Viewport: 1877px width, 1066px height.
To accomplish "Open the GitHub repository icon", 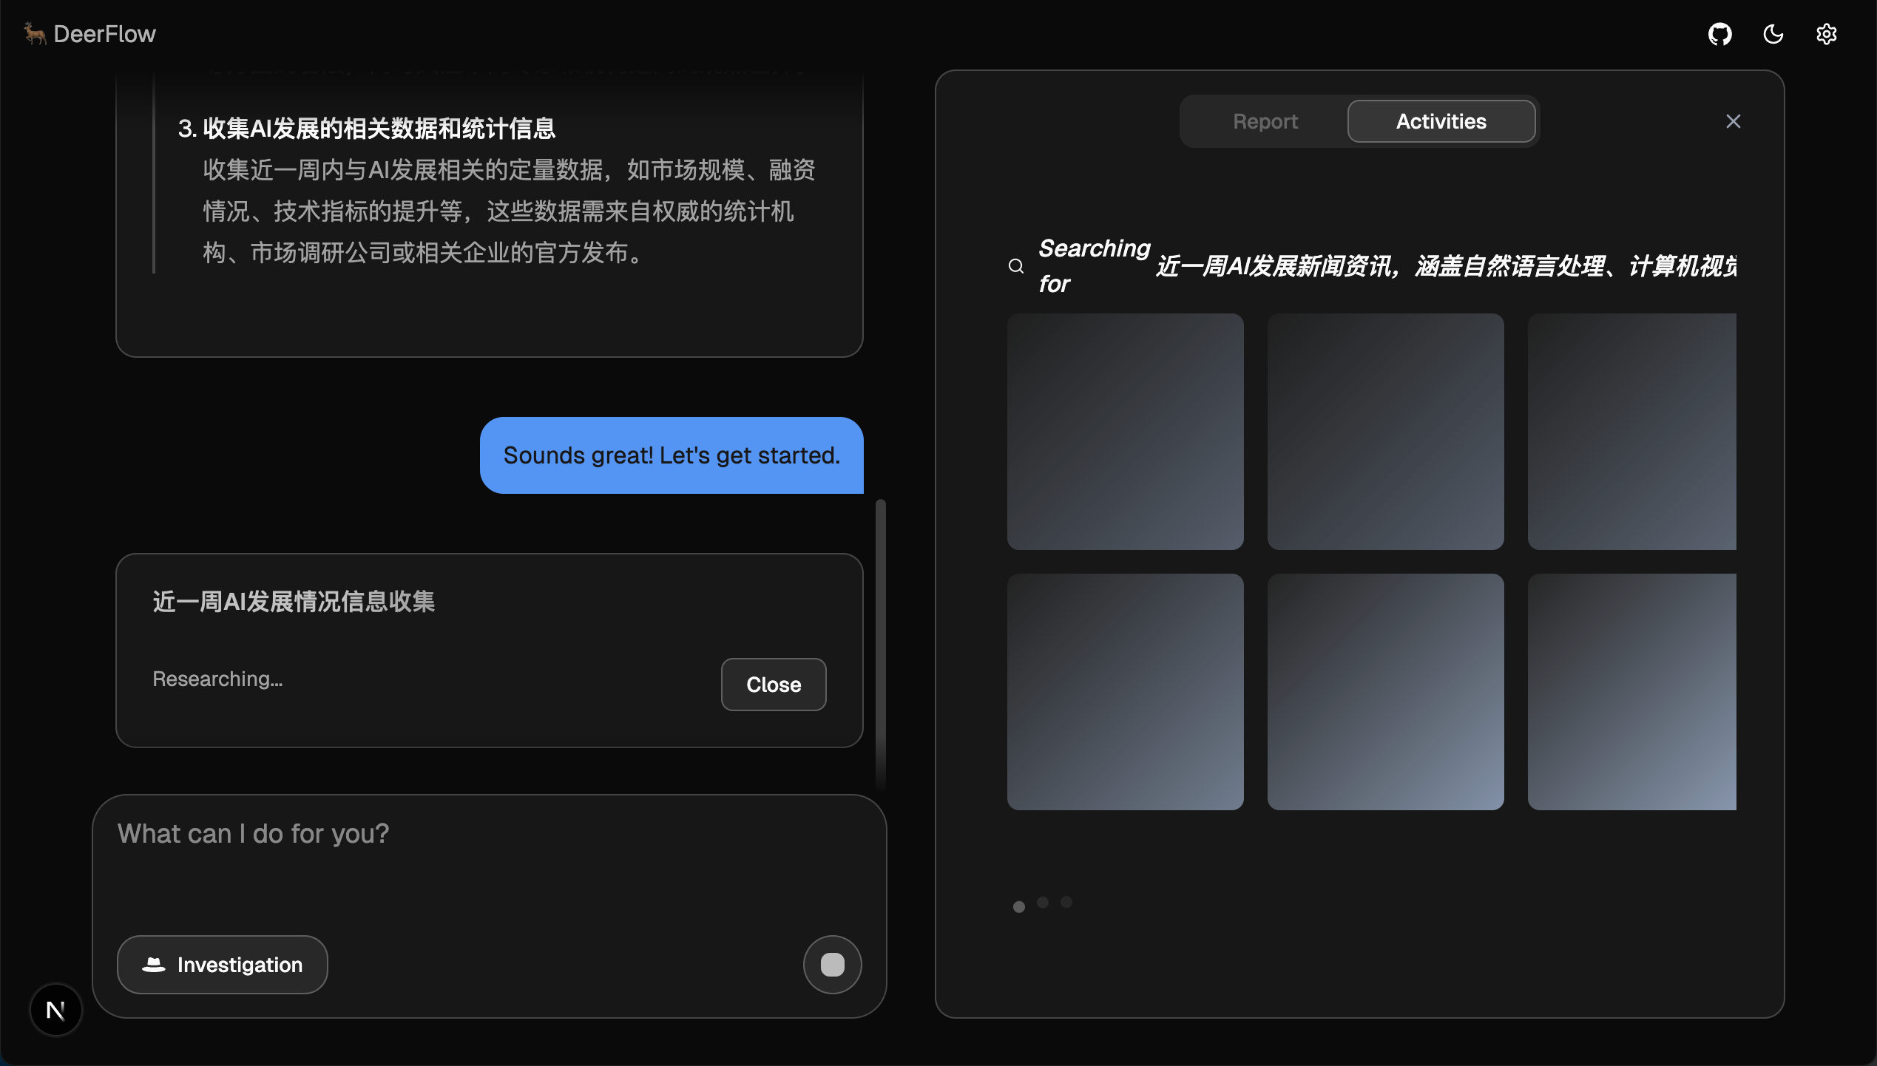I will (x=1719, y=34).
